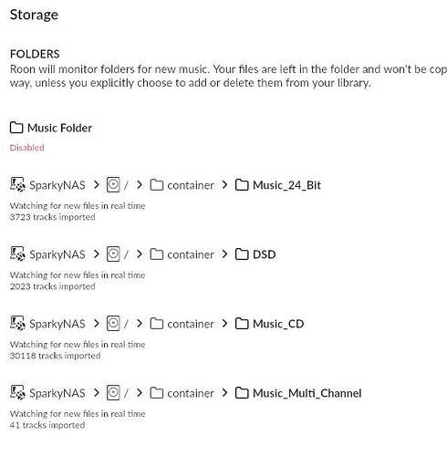Select the Music_24_Bit folder name
Image resolution: width=447 pixels, height=456 pixels.
tap(286, 185)
